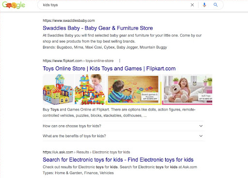Image resolution: width=248 pixels, height=178 pixels.
Task: Expand "What are the benefits of toys for kids?"
Action: click(x=123, y=136)
